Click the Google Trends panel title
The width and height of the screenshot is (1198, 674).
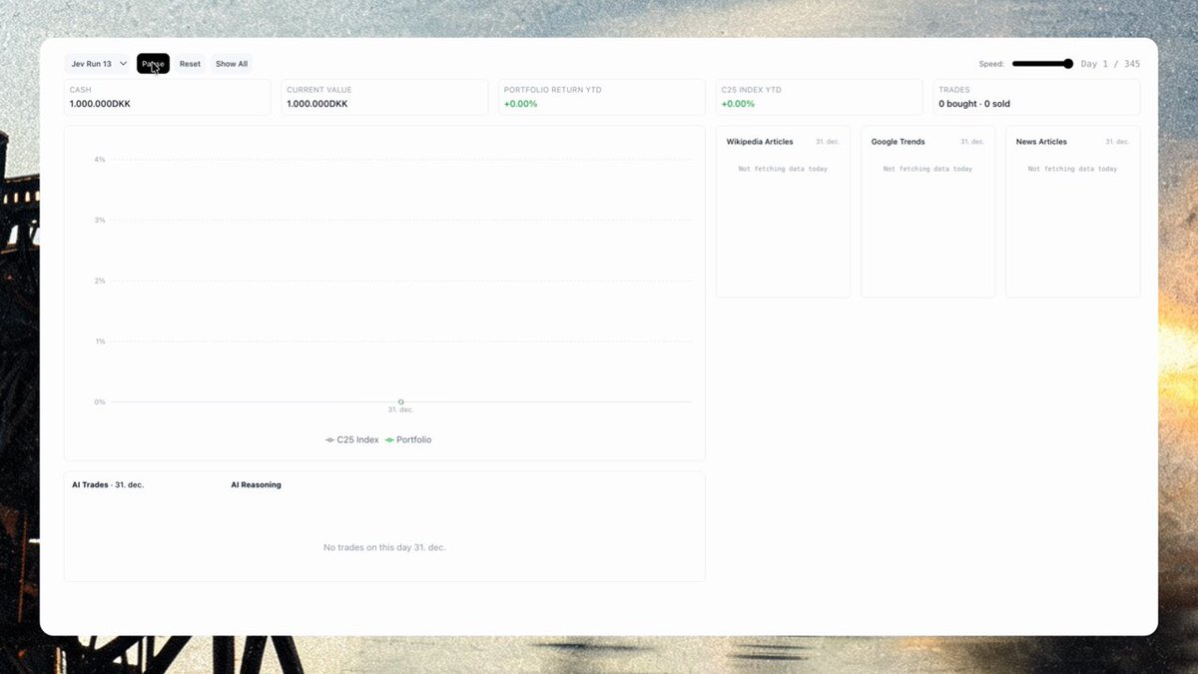(x=898, y=142)
